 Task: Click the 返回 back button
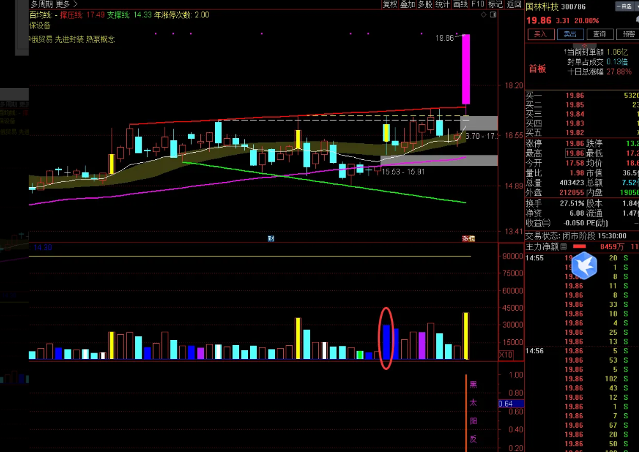coord(514,4)
